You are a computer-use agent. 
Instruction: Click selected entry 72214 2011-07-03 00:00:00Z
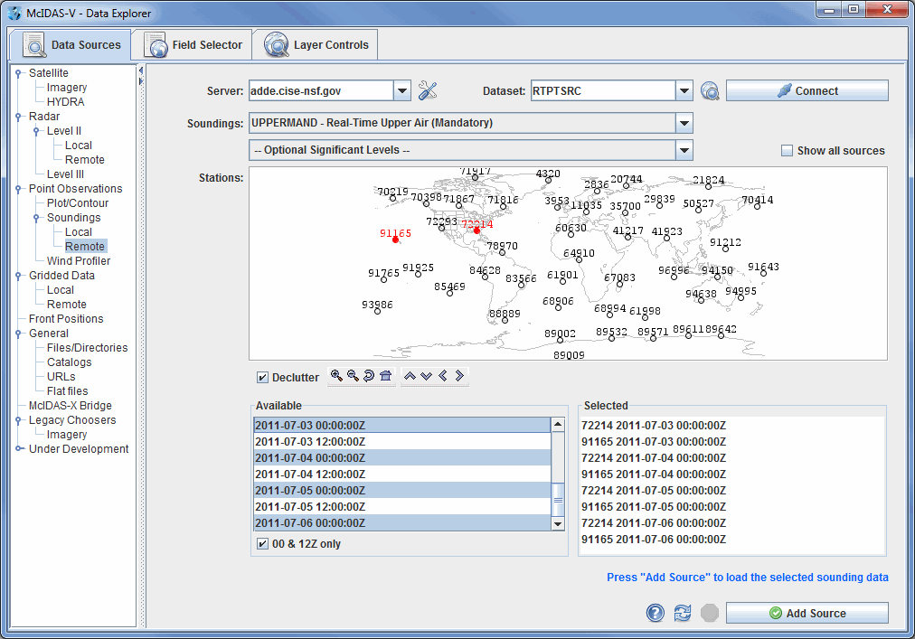(x=654, y=426)
